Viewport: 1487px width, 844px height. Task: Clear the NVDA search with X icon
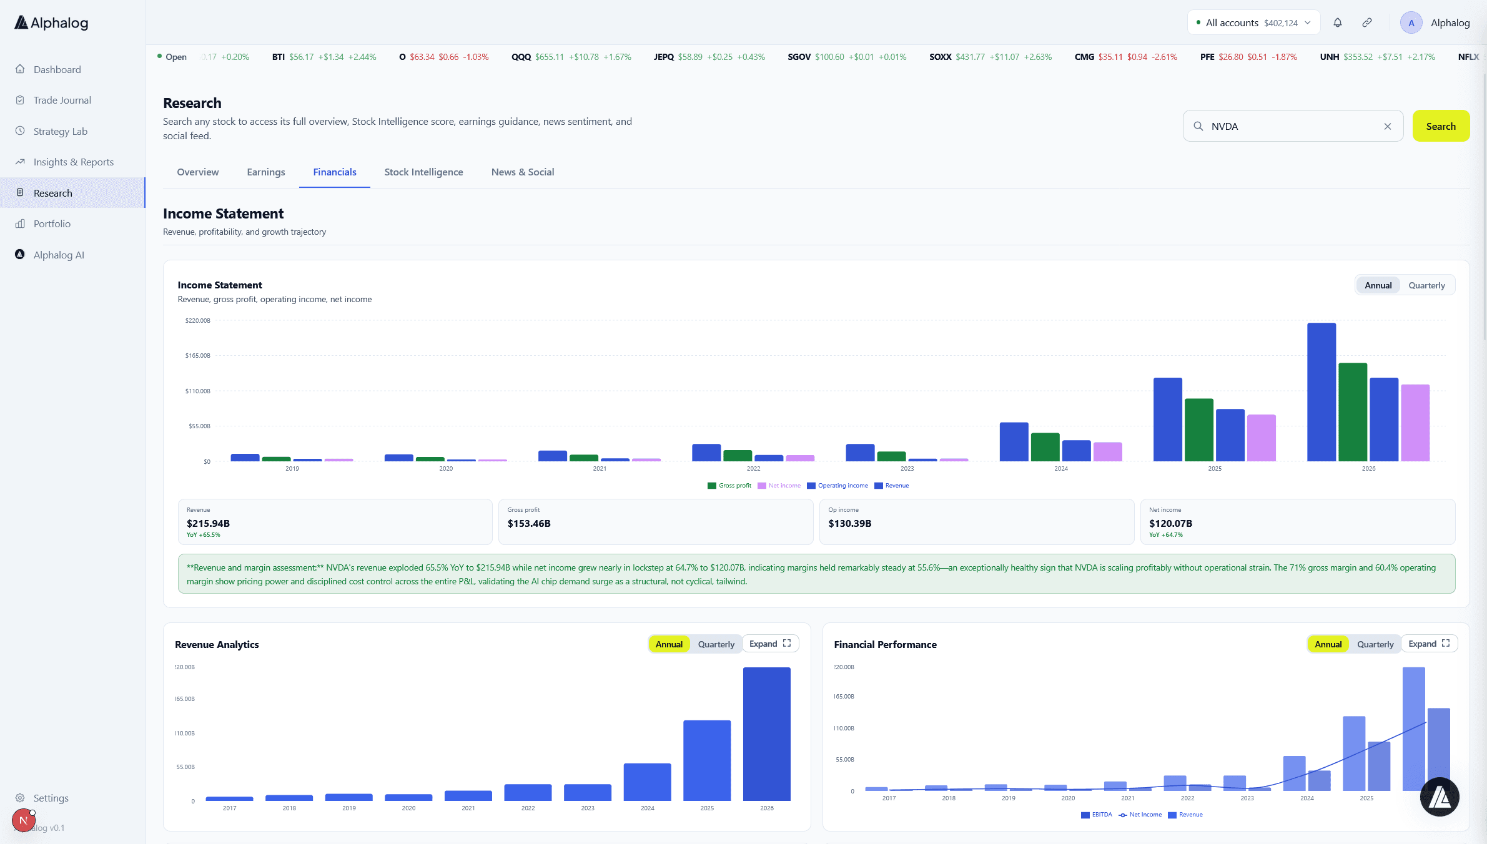click(x=1388, y=126)
